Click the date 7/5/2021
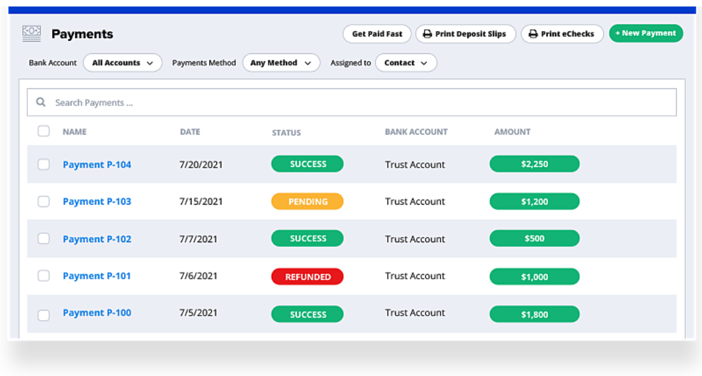This screenshot has height=376, width=702. (198, 312)
